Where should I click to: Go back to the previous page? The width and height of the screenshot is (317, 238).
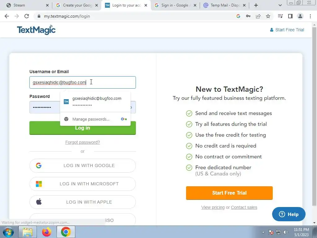tap(7, 16)
